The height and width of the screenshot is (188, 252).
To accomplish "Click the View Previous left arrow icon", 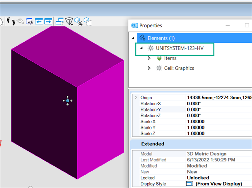I will [39, 22].
